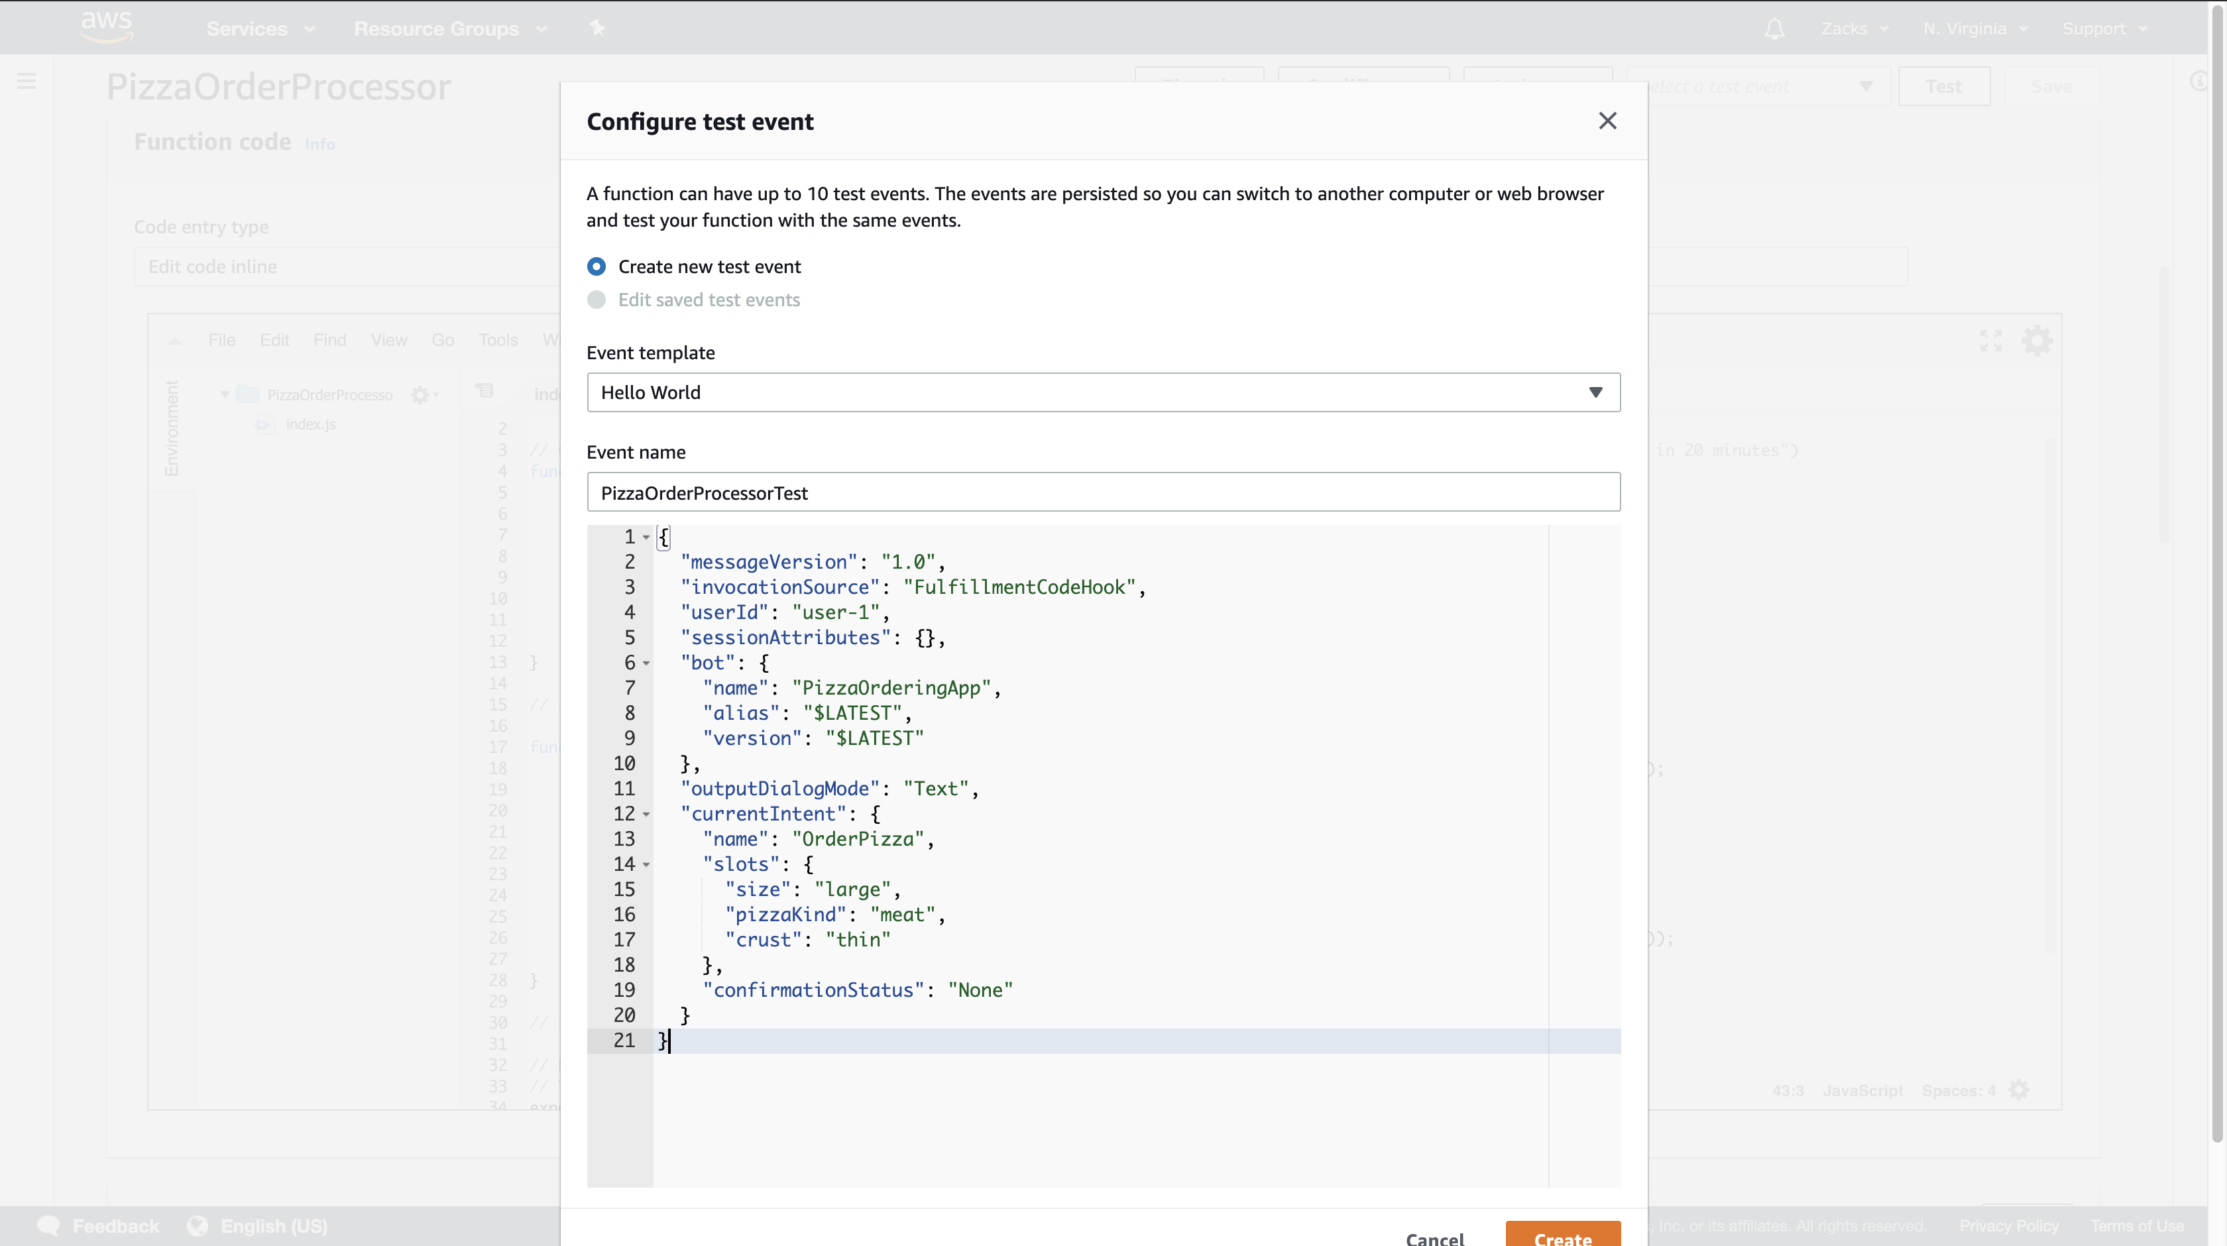Click the English (US) globe icon
This screenshot has height=1246, width=2227.
pyautogui.click(x=198, y=1225)
